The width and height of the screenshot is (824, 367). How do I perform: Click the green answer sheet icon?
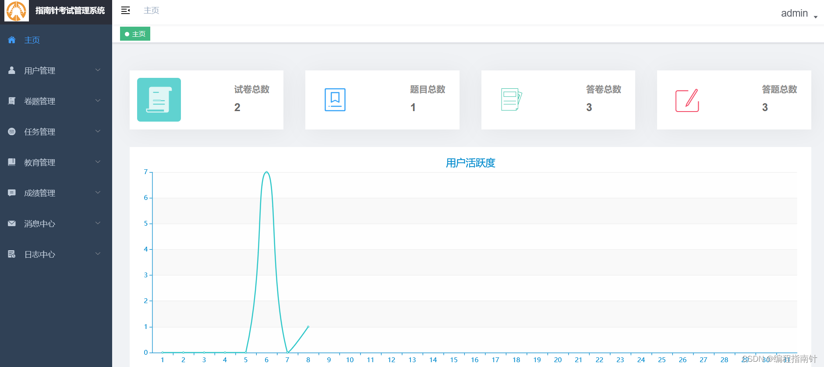[x=511, y=100]
